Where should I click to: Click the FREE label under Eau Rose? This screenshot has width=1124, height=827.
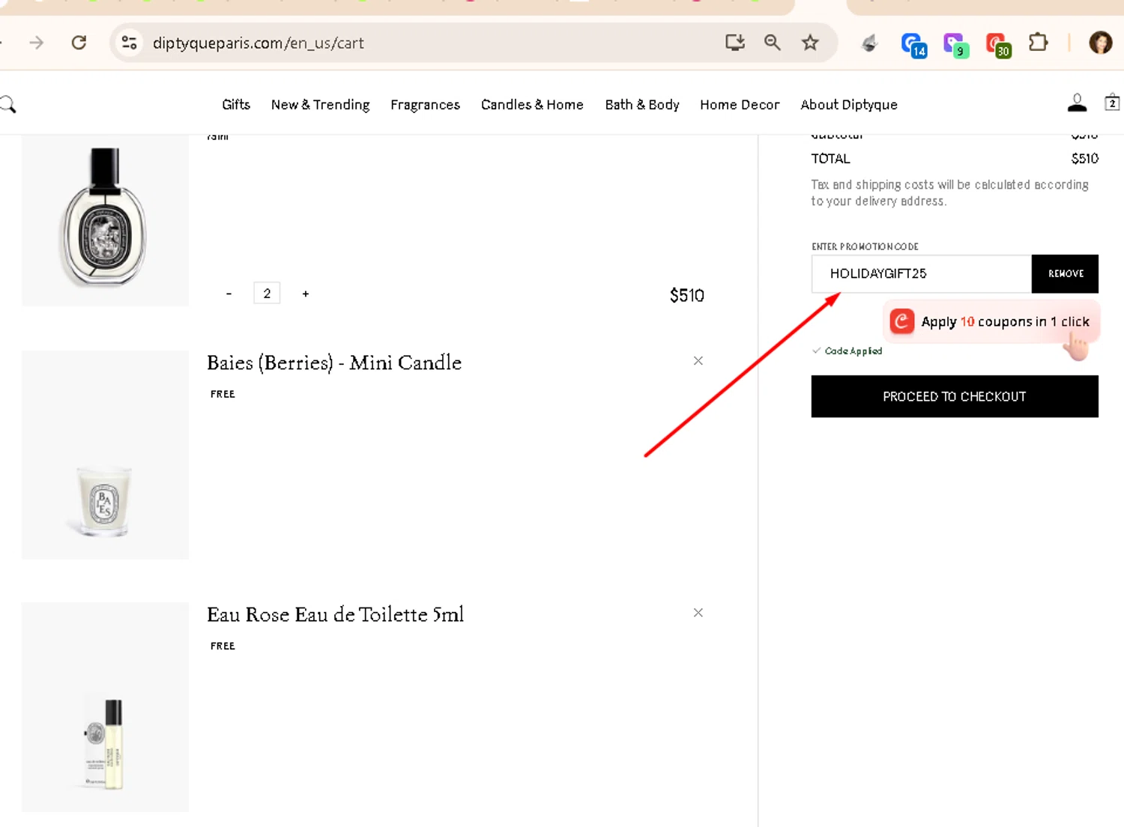pos(223,646)
